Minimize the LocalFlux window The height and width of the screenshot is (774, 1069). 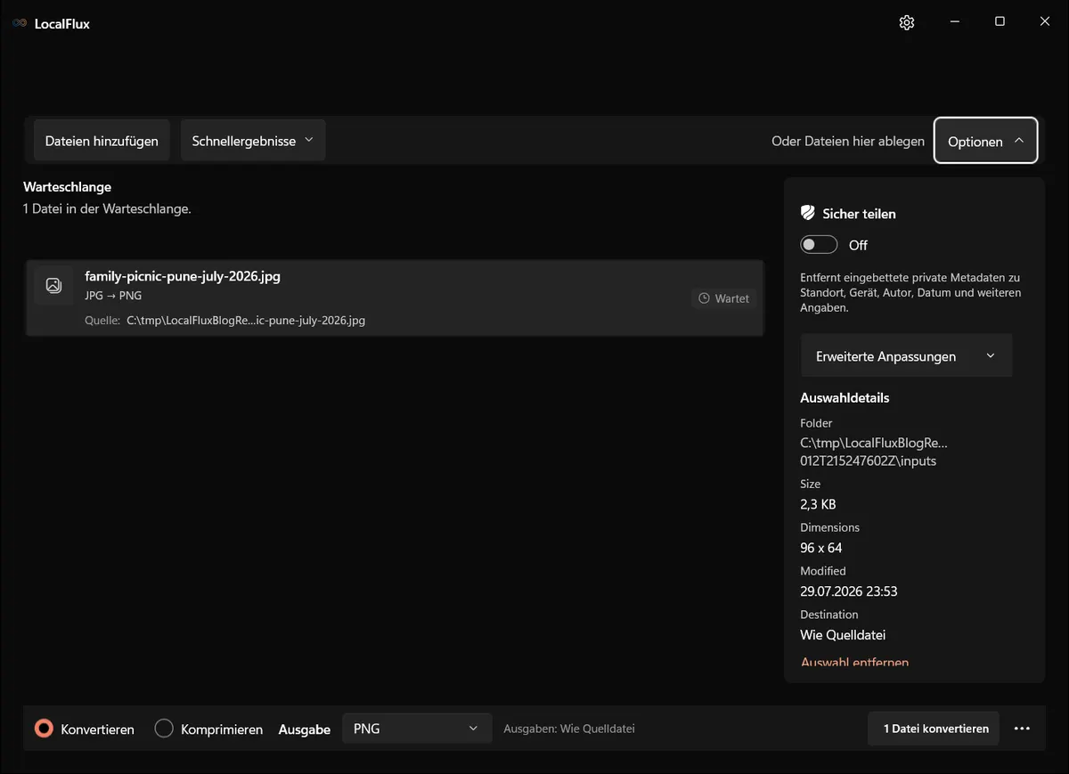tap(954, 22)
